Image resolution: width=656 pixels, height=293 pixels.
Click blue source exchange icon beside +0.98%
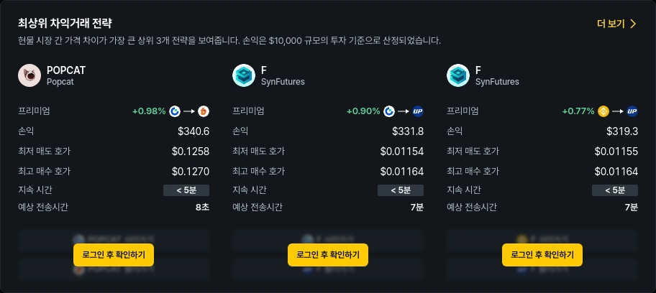175,111
